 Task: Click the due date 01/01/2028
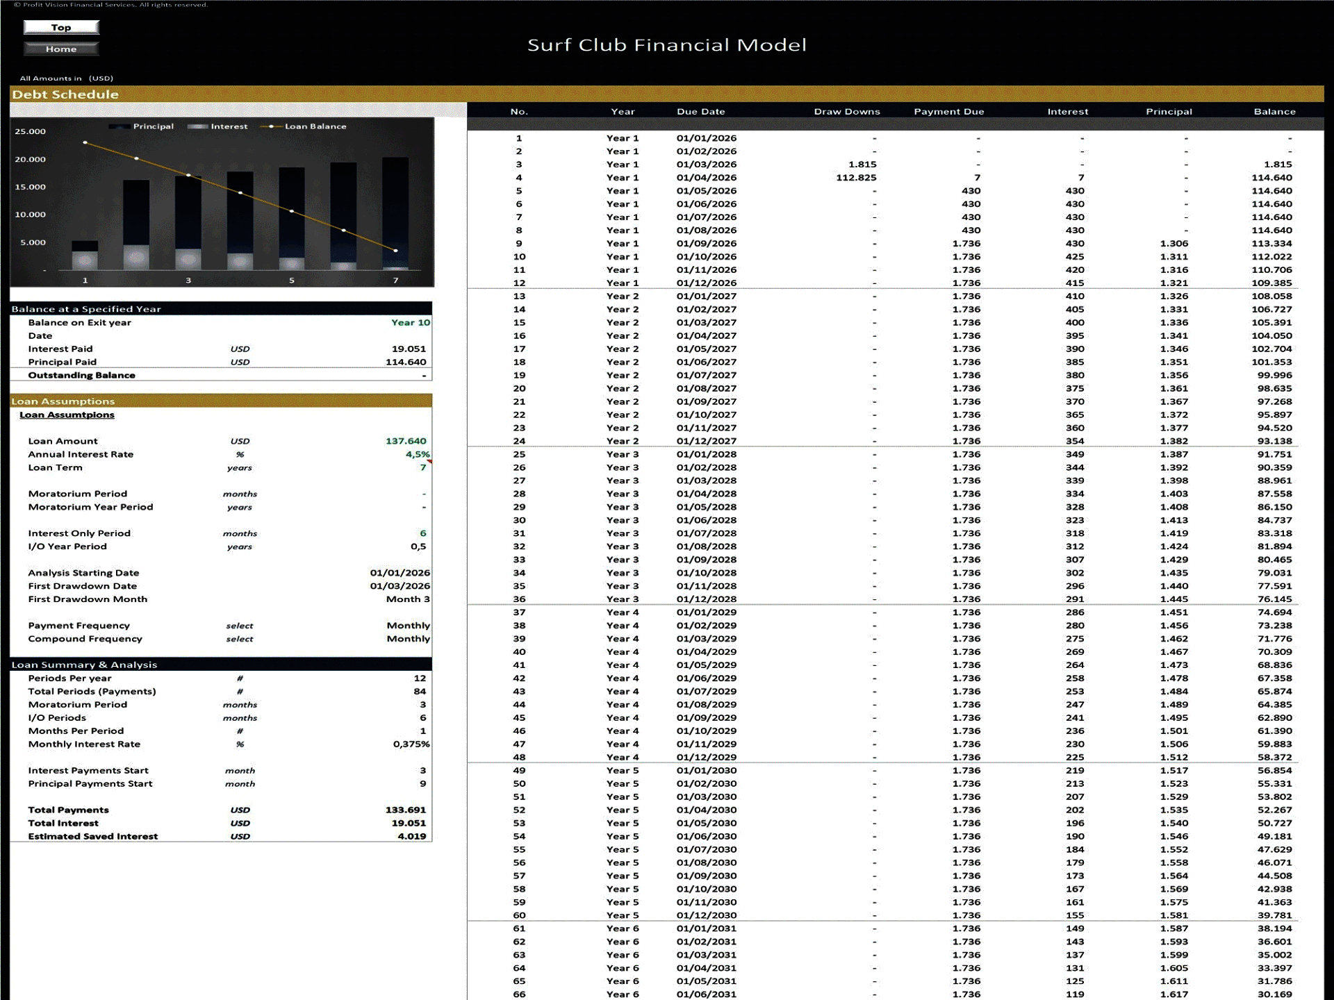point(707,454)
